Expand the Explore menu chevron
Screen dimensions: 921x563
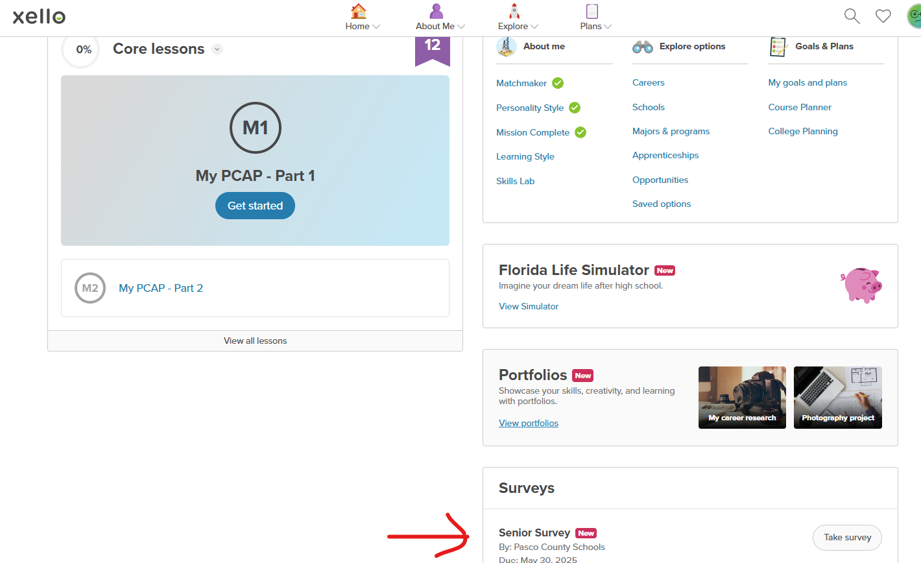click(534, 27)
